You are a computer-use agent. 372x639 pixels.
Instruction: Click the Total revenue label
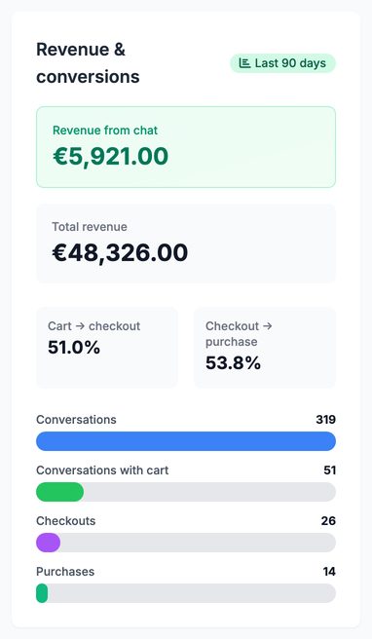pos(90,227)
